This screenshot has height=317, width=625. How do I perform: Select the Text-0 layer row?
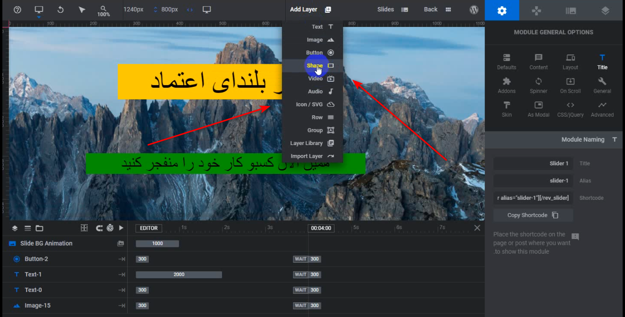tap(64, 290)
